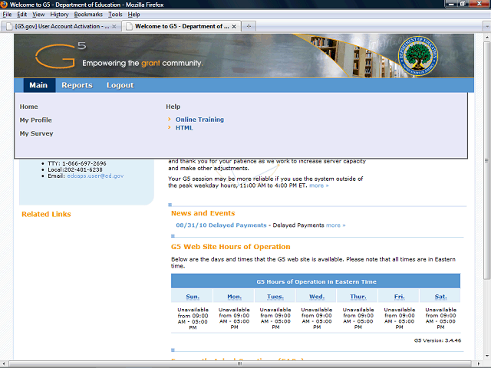Click the scroll-up arrow of the vertical scrollbar
The height and width of the screenshot is (368, 491).
point(487,37)
